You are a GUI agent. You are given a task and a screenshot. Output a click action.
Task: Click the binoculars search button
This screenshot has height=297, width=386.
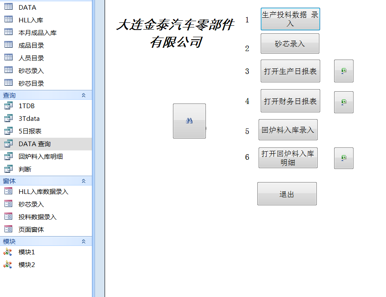(189, 121)
